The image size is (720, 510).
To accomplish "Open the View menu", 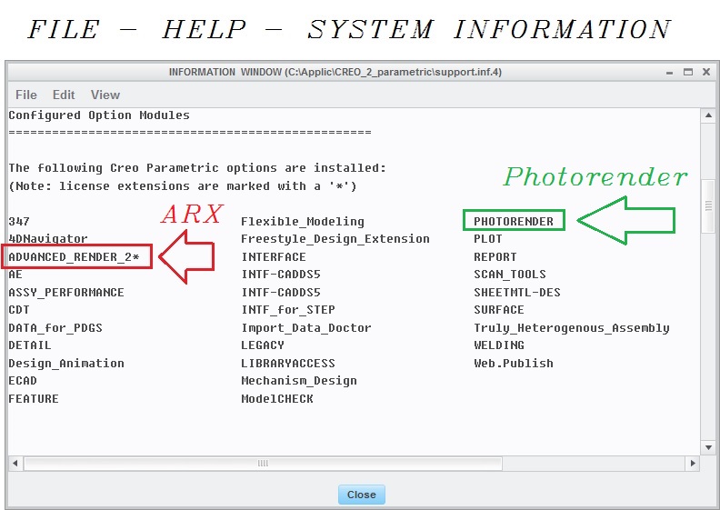I will tap(105, 95).
